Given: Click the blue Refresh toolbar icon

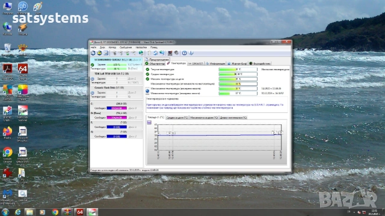Looking at the screenshot, I should (93, 53).
